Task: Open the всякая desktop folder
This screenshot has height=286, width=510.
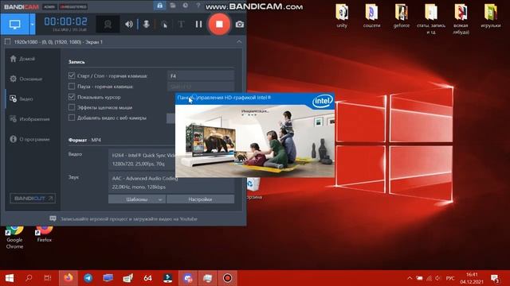Action: pyautogui.click(x=461, y=19)
